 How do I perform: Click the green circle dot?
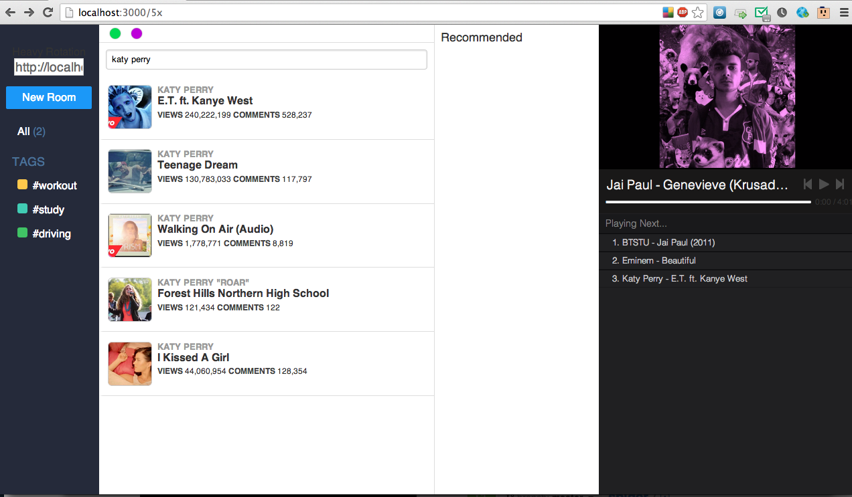pyautogui.click(x=115, y=33)
